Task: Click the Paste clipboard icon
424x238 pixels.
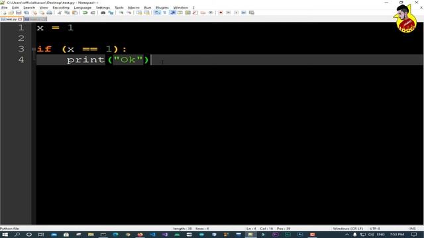Action: (x=75, y=13)
